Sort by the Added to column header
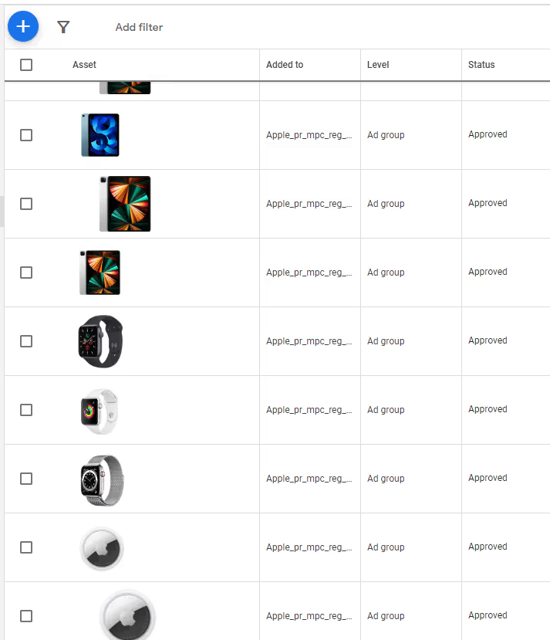Viewport: 550px width, 640px height. point(285,65)
